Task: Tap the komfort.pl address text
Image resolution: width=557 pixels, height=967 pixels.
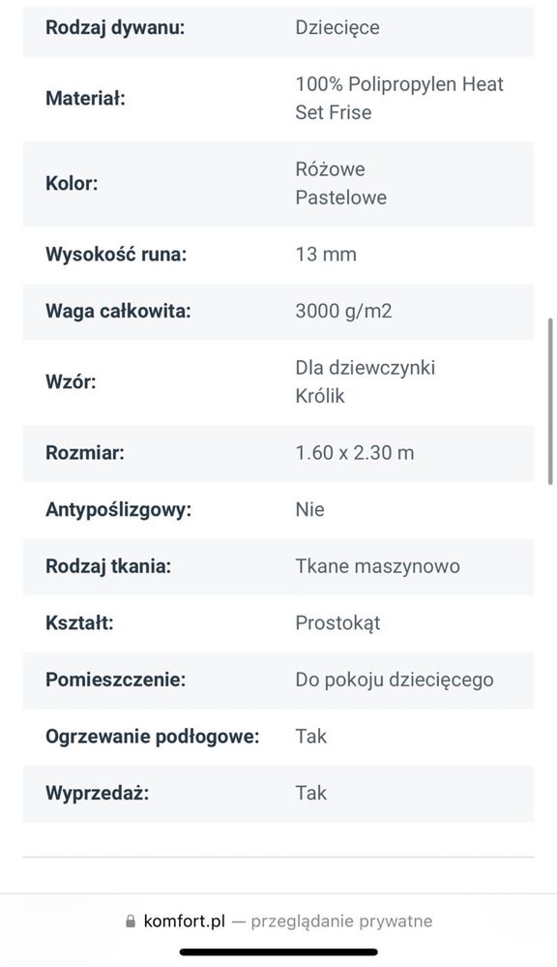Action: tap(185, 922)
